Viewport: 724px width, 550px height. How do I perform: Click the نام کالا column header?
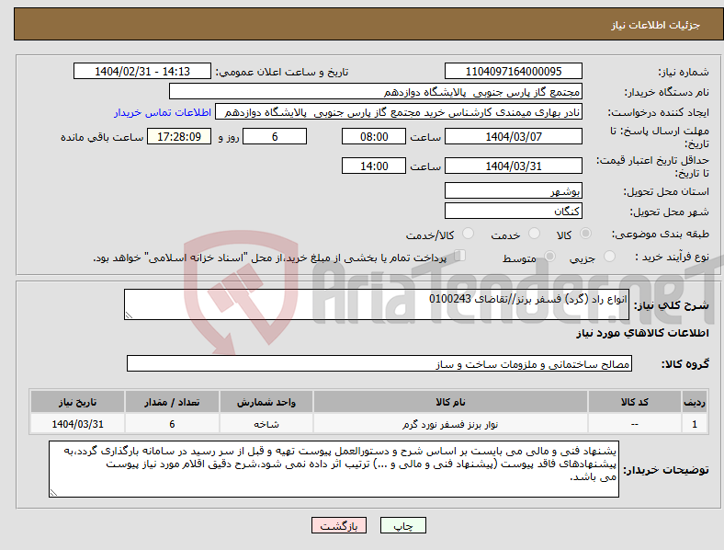point(450,402)
